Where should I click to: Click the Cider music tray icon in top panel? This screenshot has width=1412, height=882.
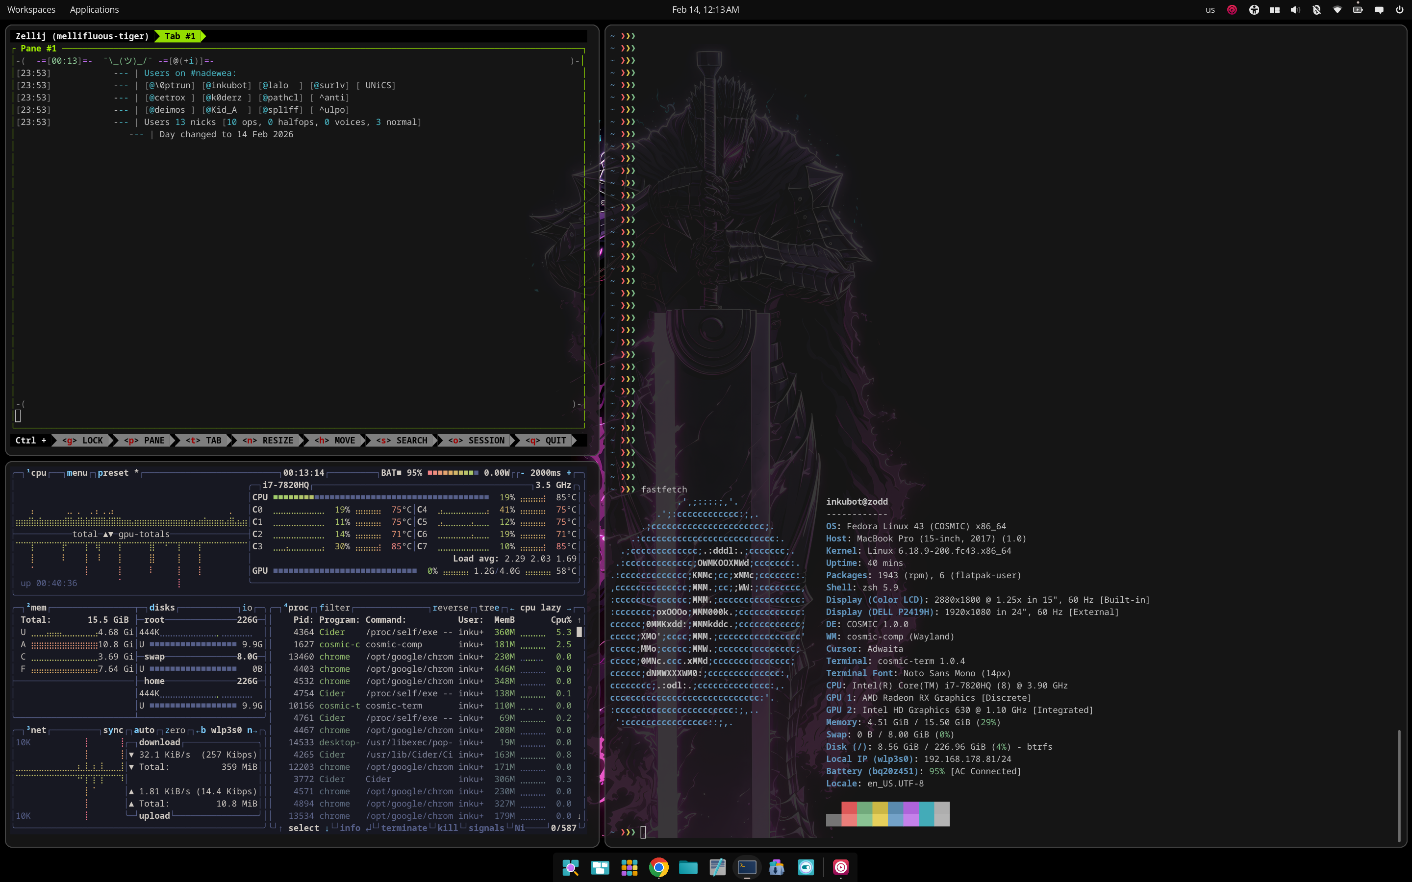tap(1232, 9)
